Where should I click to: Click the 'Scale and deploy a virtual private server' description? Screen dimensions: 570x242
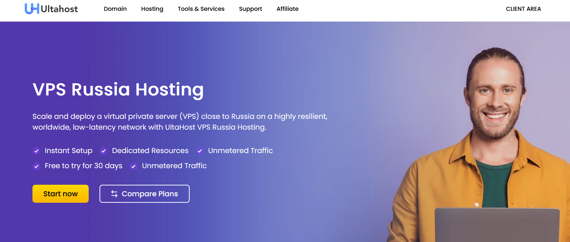[180, 122]
